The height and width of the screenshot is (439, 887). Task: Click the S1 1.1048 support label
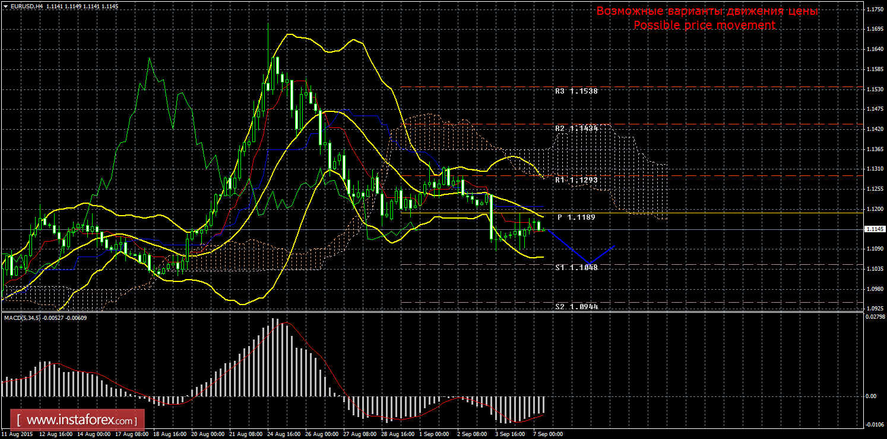(x=576, y=268)
